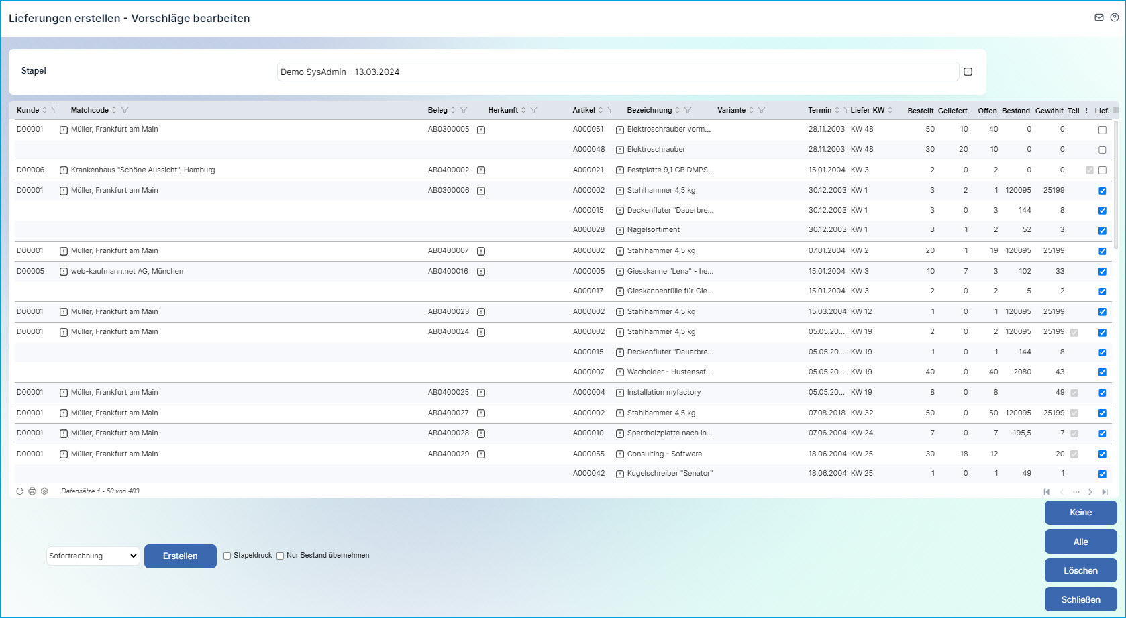Image resolution: width=1126 pixels, height=618 pixels.
Task: Sort by Liefer-KW column arrows
Action: click(x=890, y=110)
